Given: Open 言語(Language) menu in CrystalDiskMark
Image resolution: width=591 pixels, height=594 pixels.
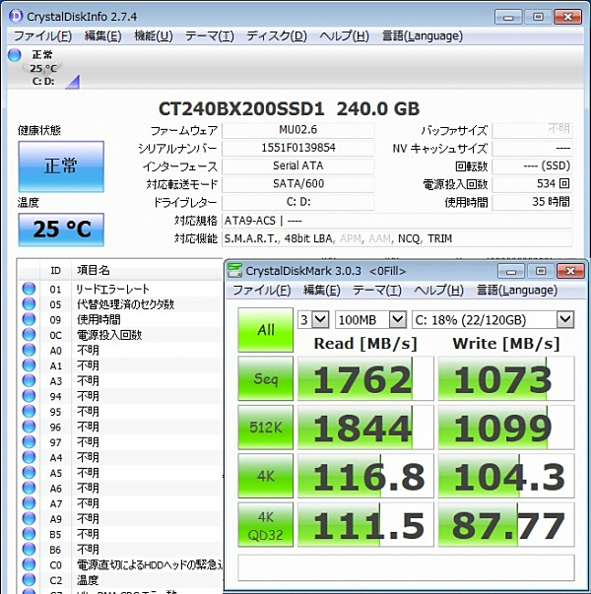Looking at the screenshot, I should click(517, 291).
